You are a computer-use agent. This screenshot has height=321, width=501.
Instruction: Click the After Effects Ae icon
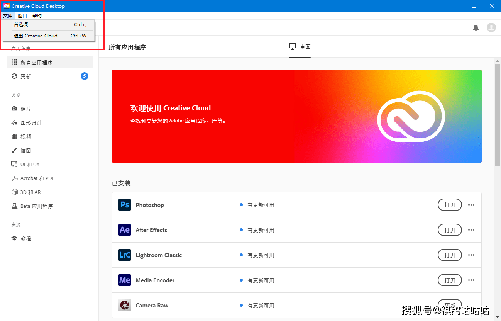(124, 230)
